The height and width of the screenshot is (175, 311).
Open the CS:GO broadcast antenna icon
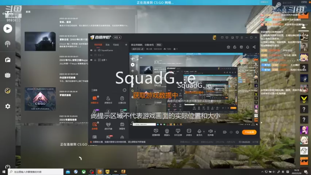pos(7,44)
